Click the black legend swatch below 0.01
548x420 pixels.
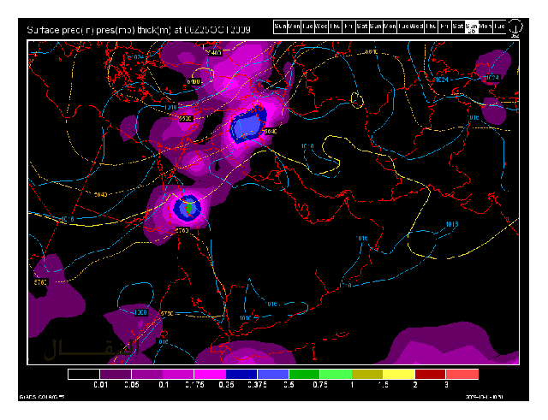click(x=84, y=375)
